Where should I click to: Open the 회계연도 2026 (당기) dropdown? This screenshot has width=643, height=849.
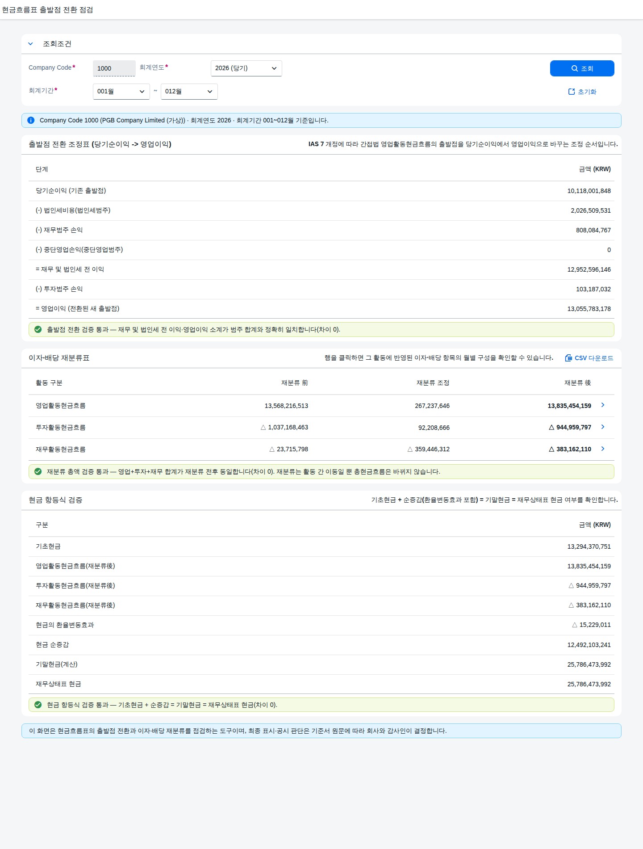coord(246,68)
